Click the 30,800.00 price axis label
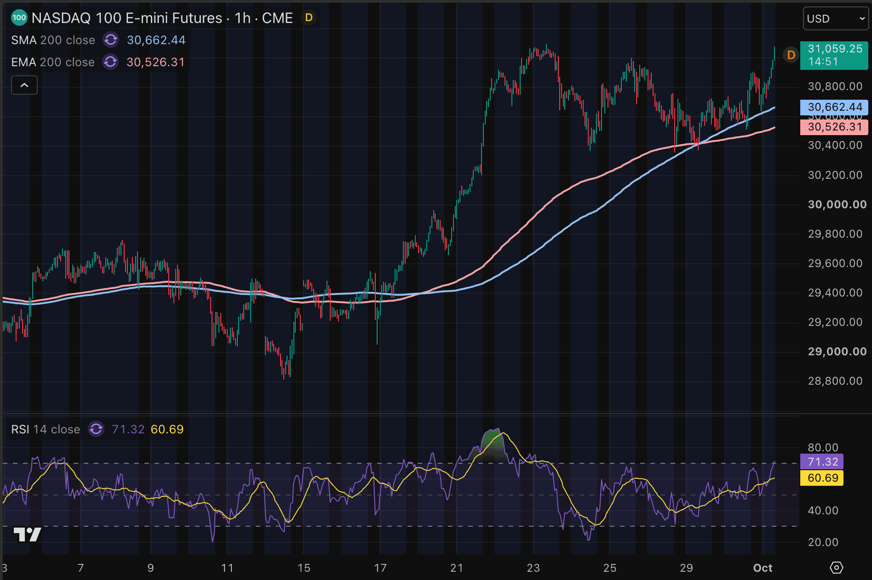872x580 pixels. pos(835,86)
